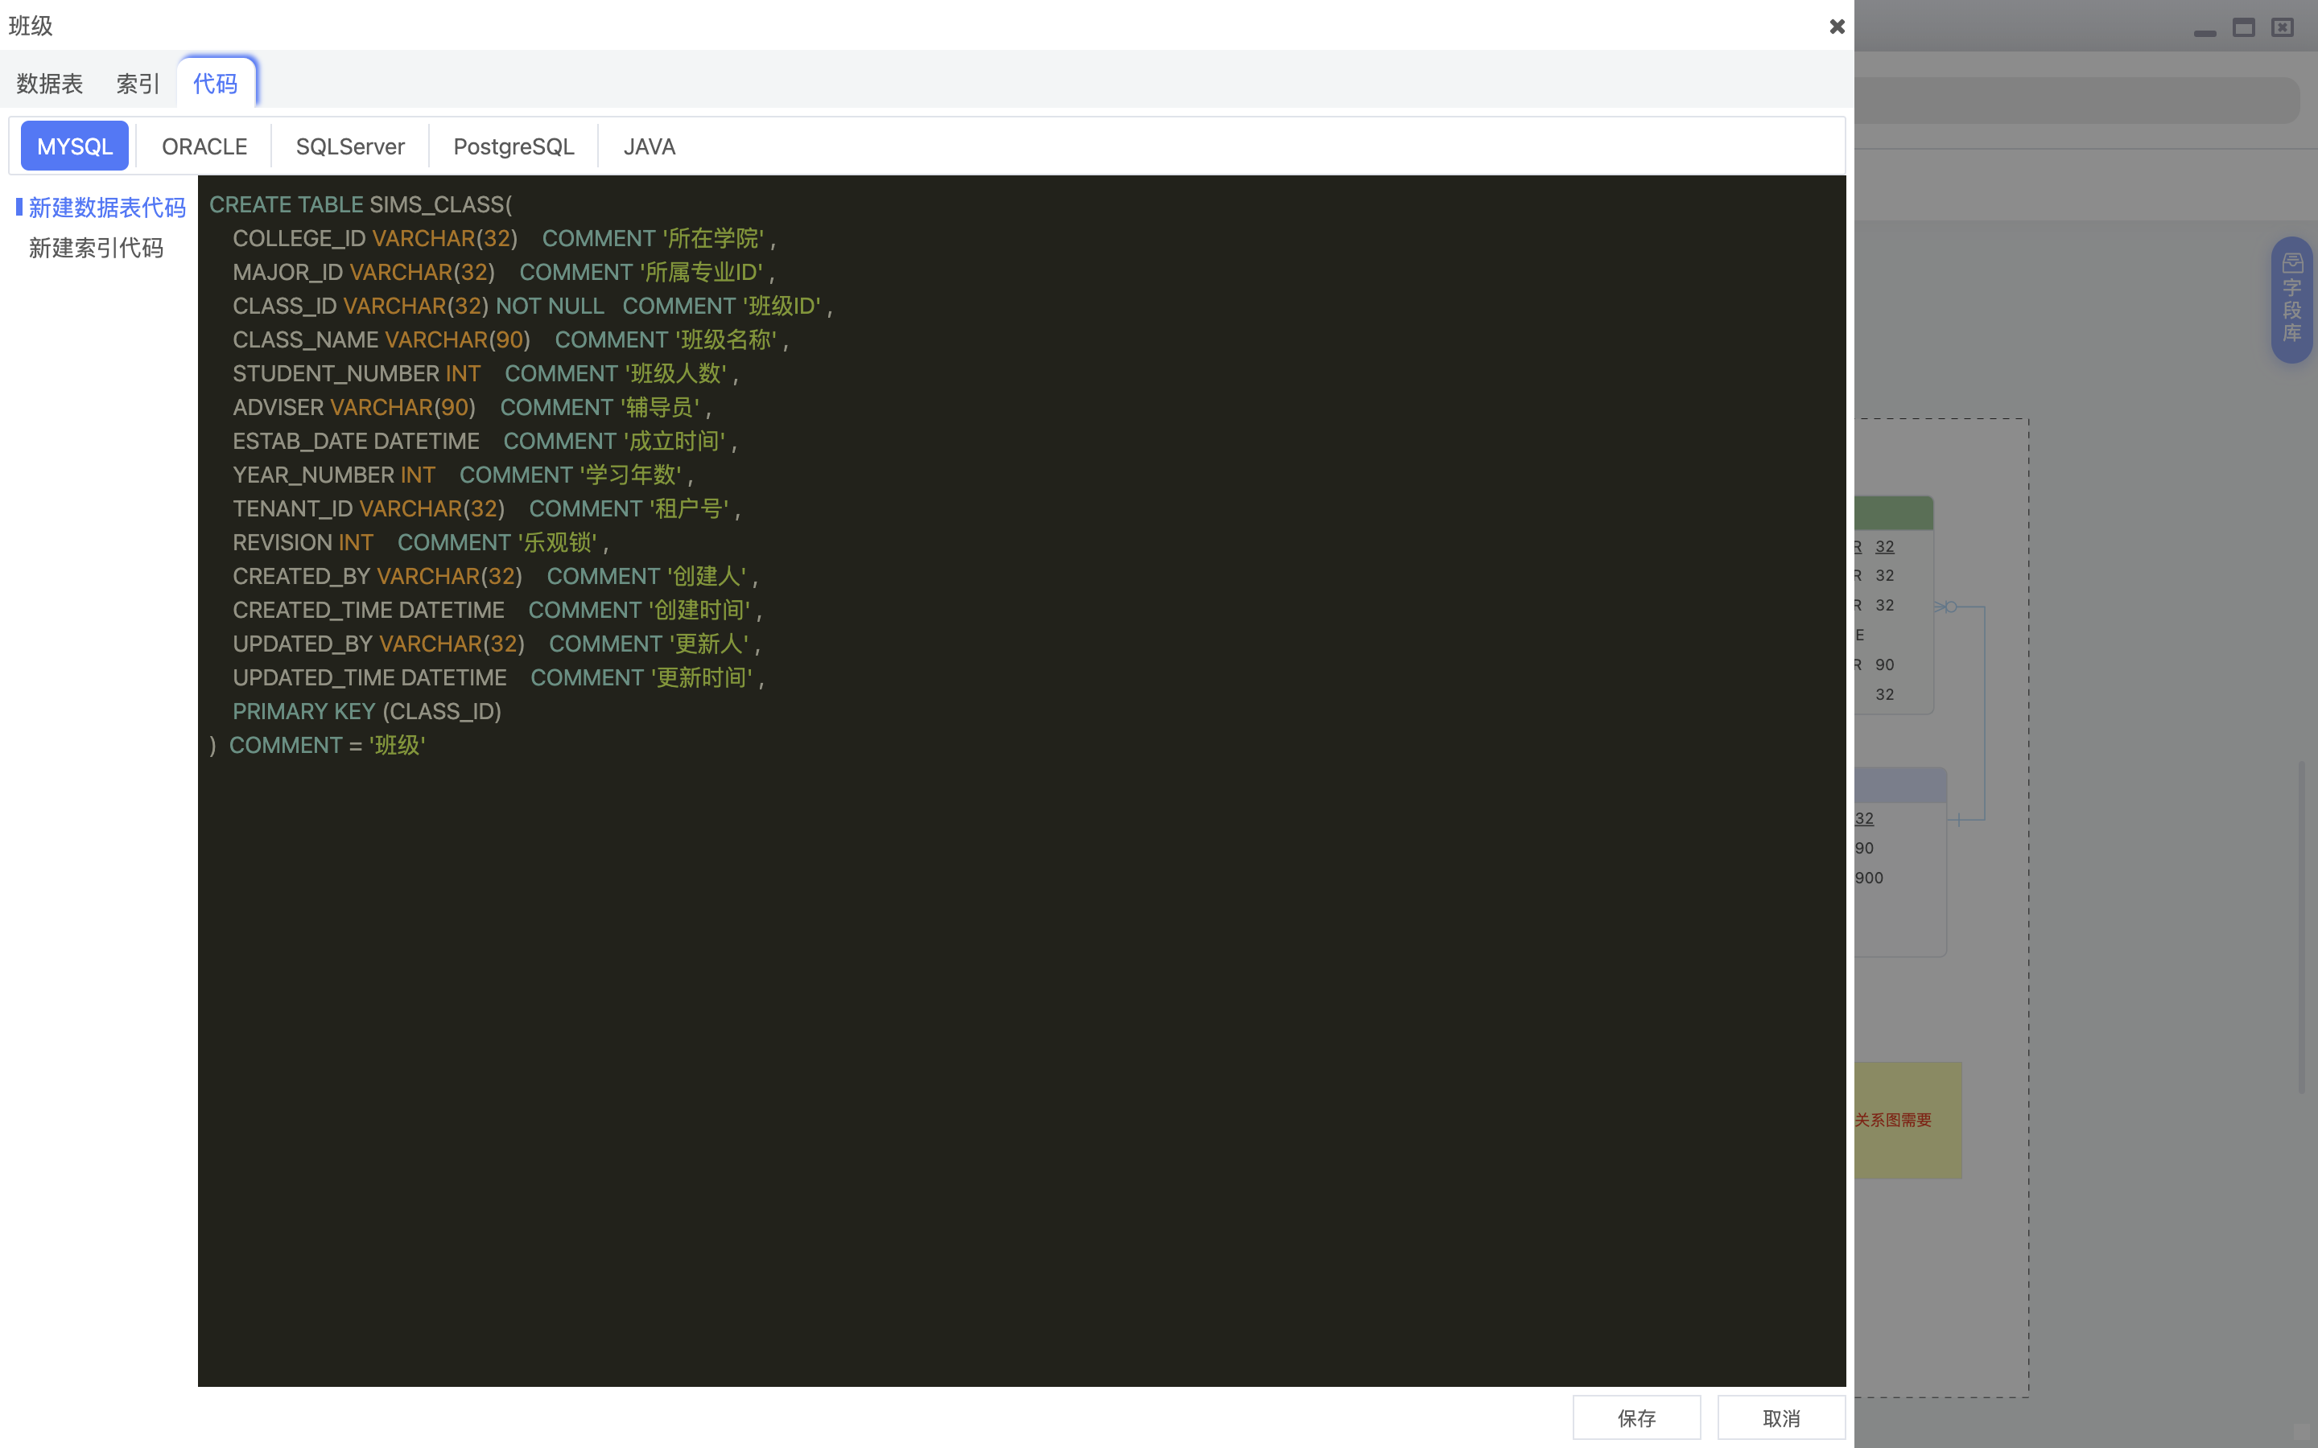The width and height of the screenshot is (2318, 1448).
Task: Select the 代码 tab
Action: 217,84
